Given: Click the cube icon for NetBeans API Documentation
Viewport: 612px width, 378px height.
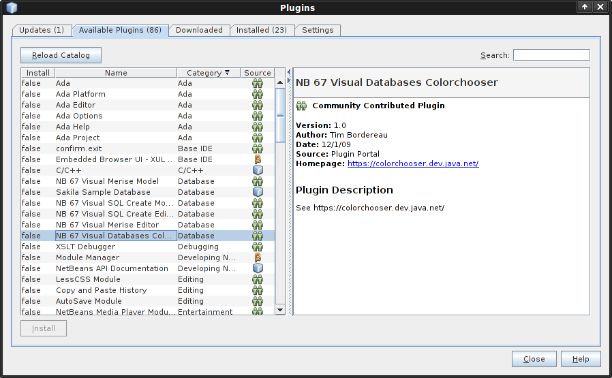Looking at the screenshot, I should (258, 268).
